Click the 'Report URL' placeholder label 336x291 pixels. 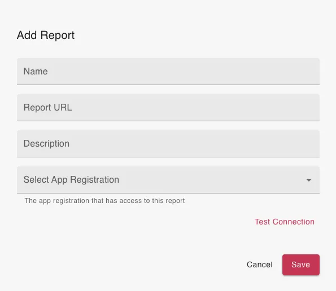tap(47, 107)
